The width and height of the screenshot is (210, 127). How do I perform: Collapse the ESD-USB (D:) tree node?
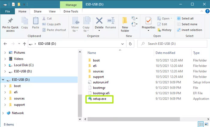[x=3, y=80]
